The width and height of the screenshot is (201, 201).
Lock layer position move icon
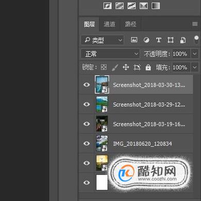126,67
